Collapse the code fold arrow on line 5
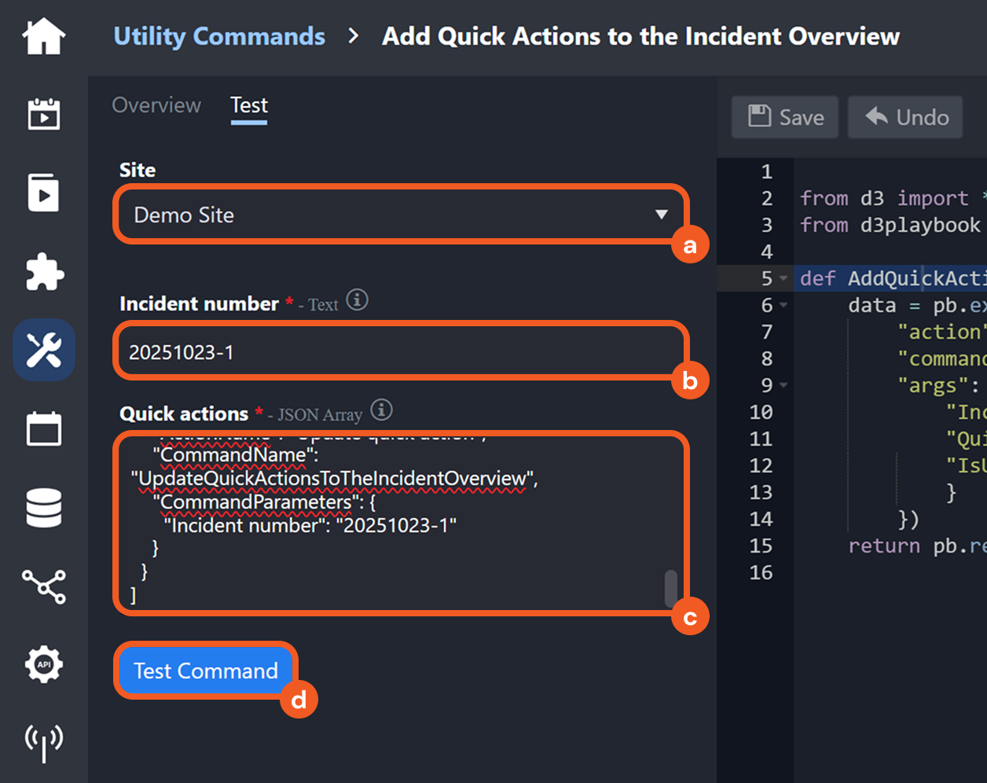Screen dimensions: 987x783 (783, 279)
